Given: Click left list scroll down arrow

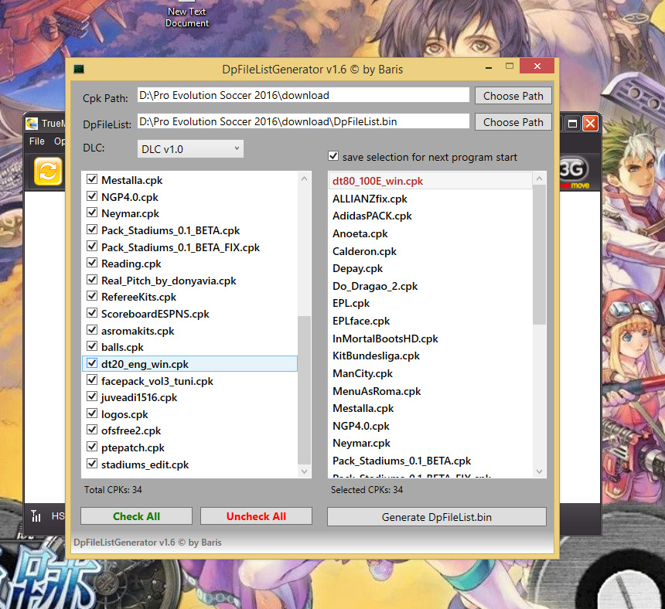Looking at the screenshot, I should (304, 471).
